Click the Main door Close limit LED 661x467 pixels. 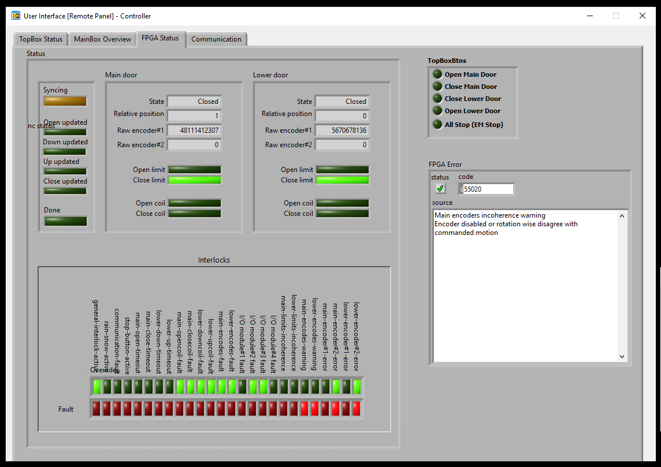195,180
